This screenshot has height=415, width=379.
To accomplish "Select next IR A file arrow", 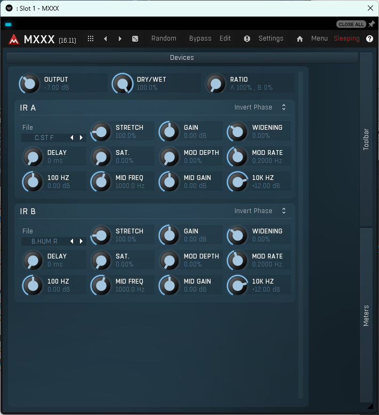I will (x=81, y=138).
